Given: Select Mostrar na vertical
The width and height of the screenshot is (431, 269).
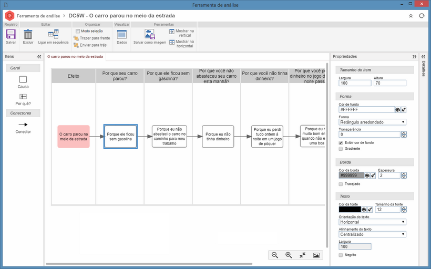Looking at the screenshot, I should click(182, 33).
